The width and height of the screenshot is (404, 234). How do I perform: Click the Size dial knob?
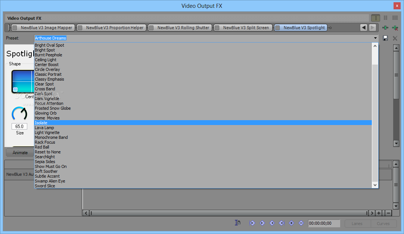point(19,113)
